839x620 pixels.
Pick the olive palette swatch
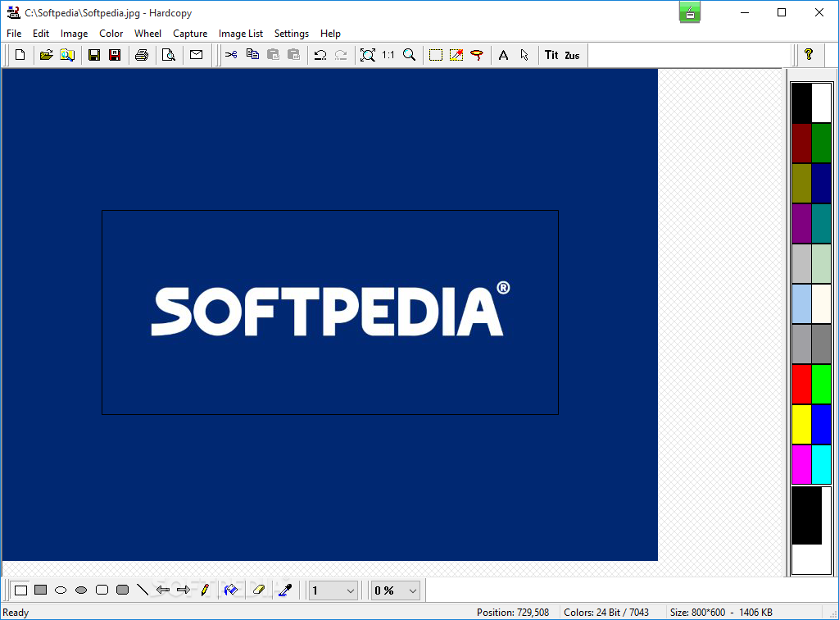(x=801, y=183)
